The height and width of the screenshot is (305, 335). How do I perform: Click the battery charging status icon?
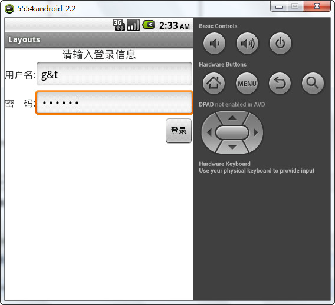(x=148, y=25)
